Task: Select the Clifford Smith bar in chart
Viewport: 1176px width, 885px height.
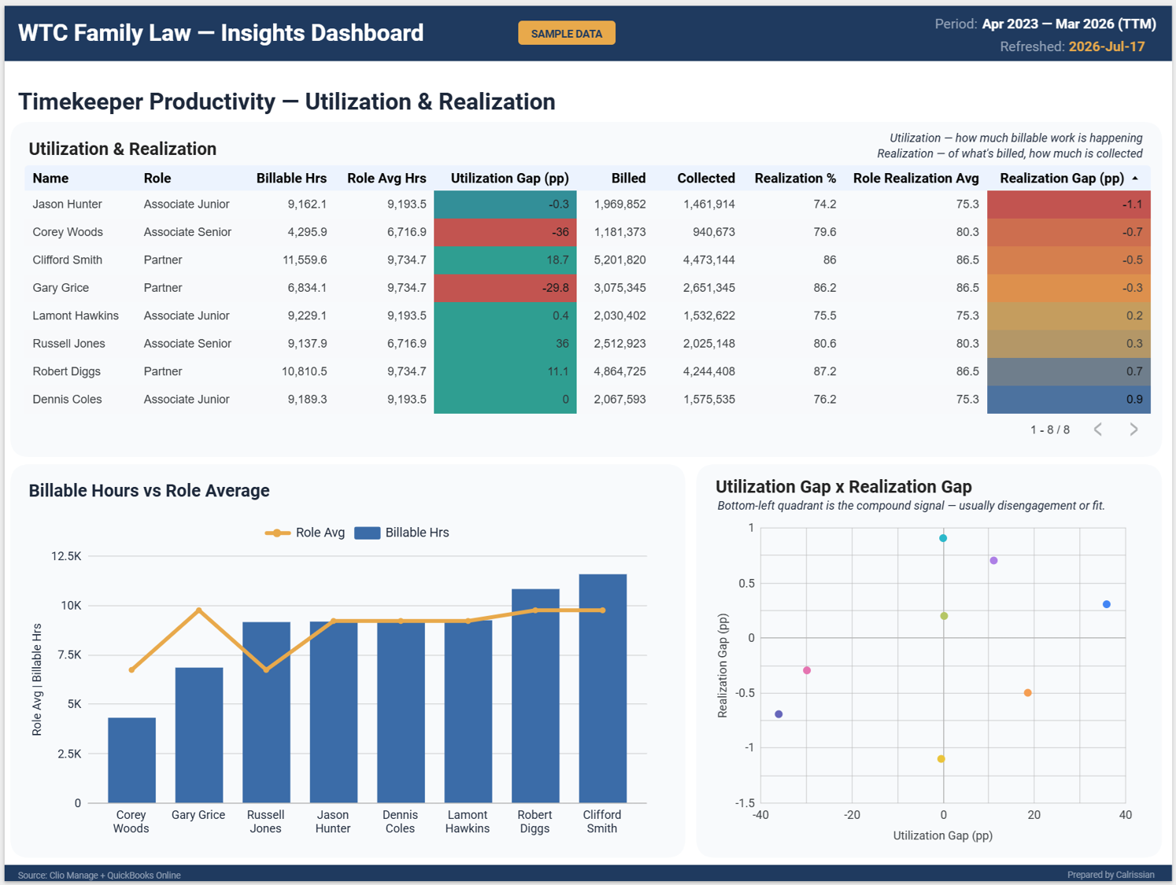Action: click(603, 688)
